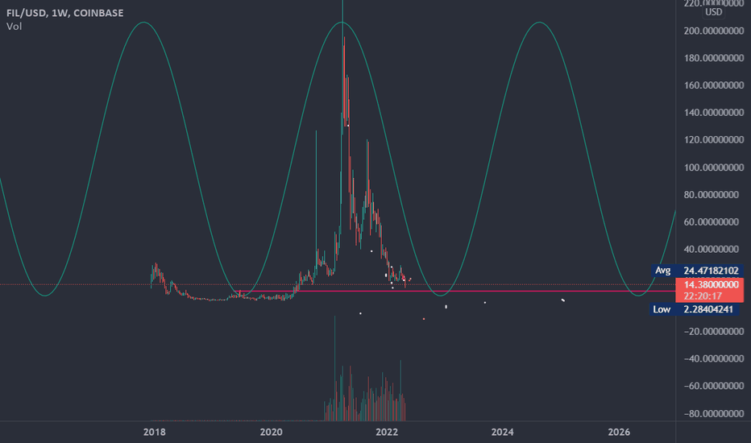Click the Vol indicator label
The image size is (751, 443).
pos(14,27)
